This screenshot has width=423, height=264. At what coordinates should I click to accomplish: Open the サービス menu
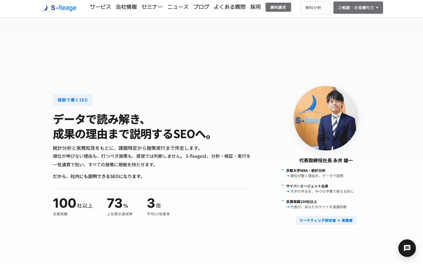(x=100, y=7)
